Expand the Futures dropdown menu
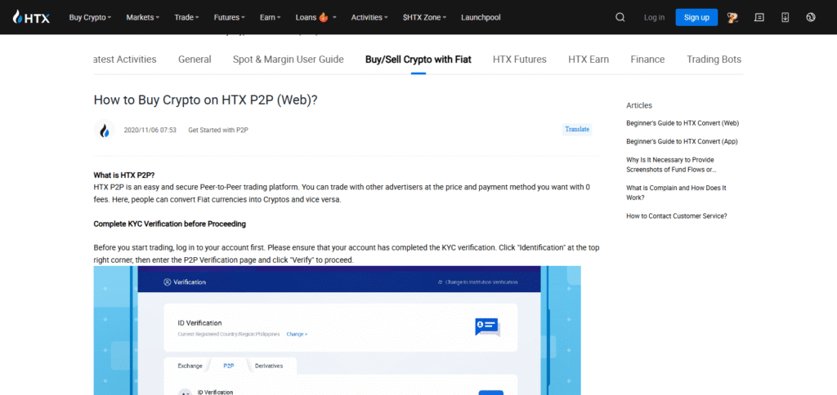Screen dimensions: 837x395 coord(230,17)
